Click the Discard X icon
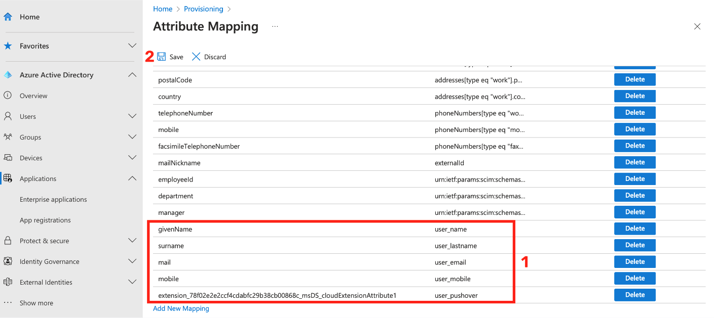Image resolution: width=714 pixels, height=318 pixels. tap(196, 57)
